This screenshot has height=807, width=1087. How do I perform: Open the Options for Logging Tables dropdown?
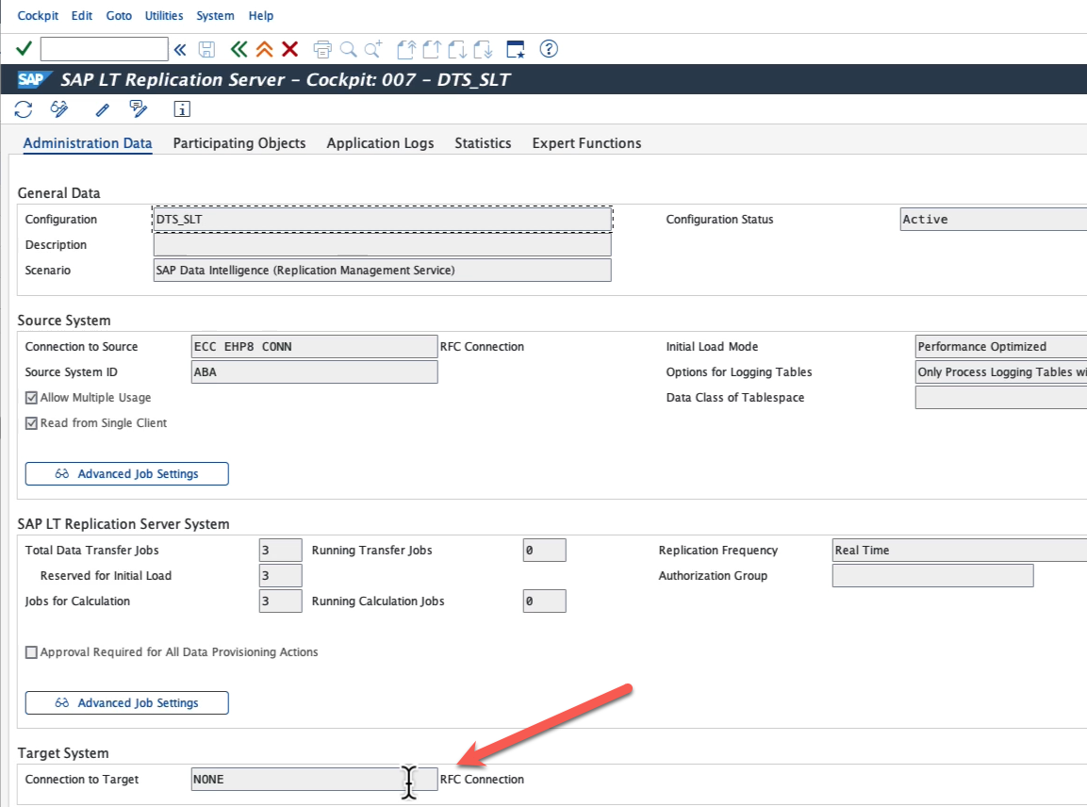(x=999, y=372)
